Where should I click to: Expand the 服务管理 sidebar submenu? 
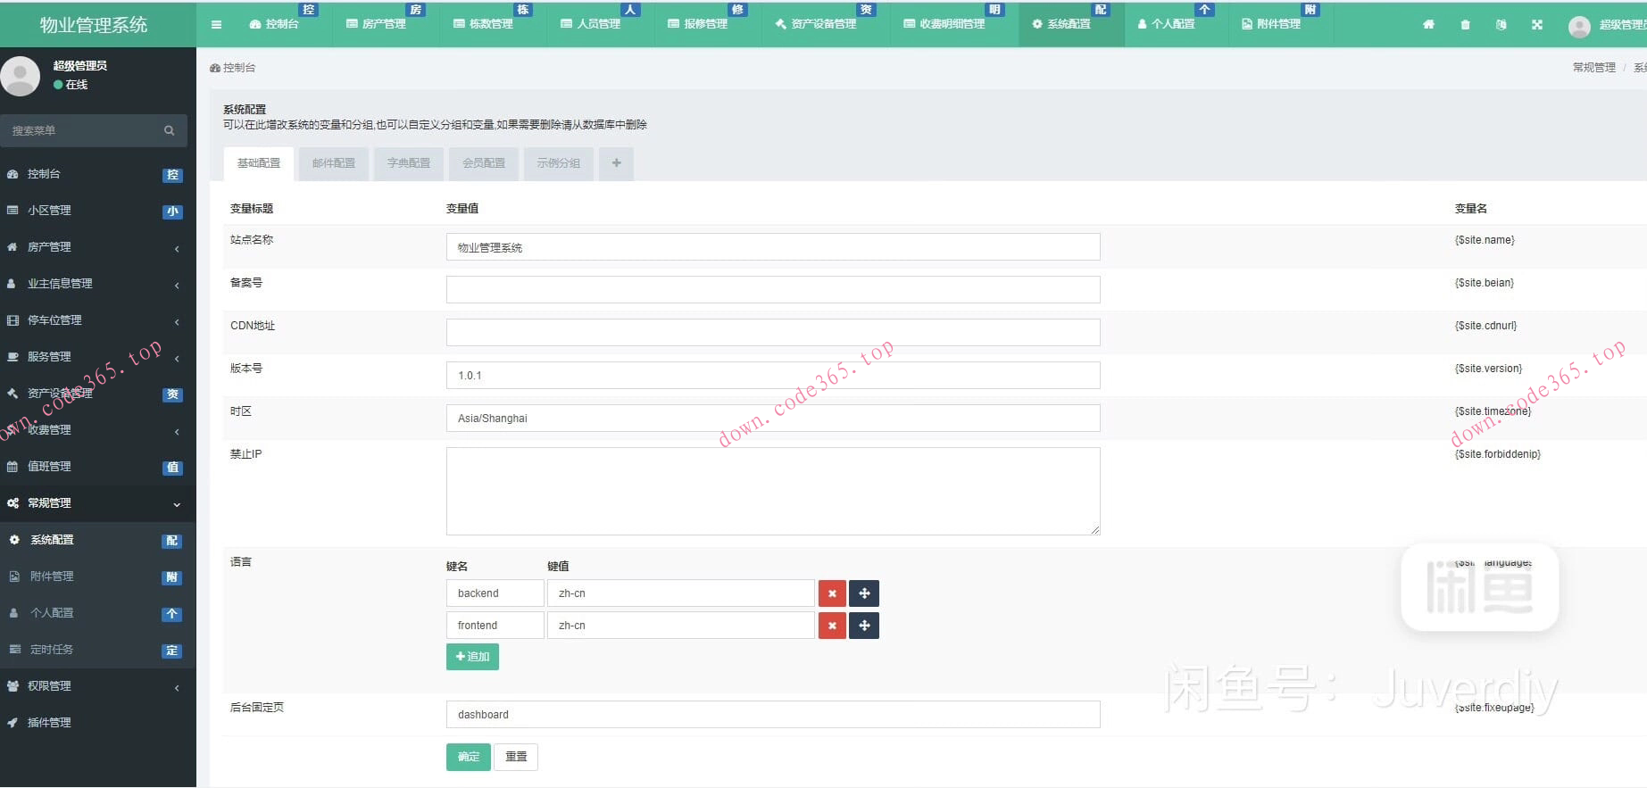[x=177, y=358]
